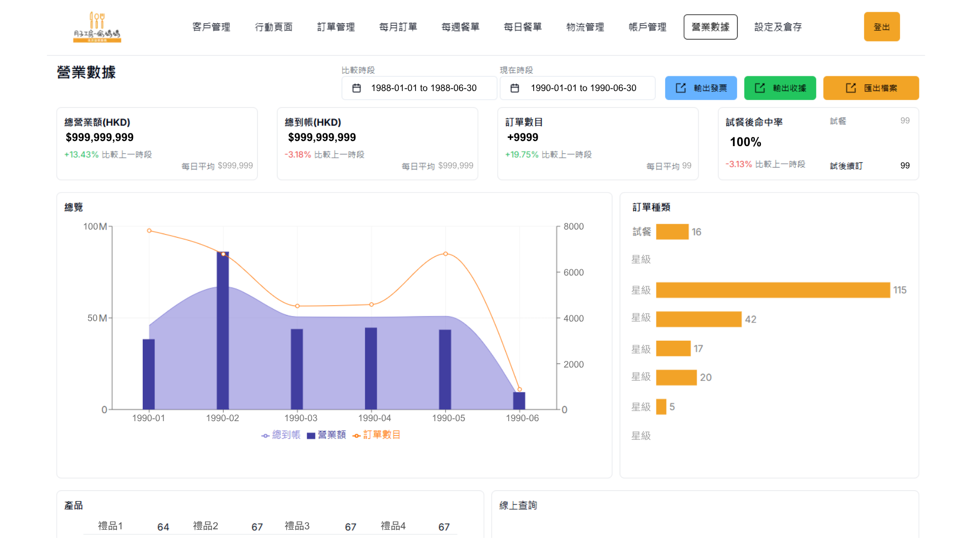The width and height of the screenshot is (972, 546).
Task: Go to 每週餐單 navigation item
Action: 460,27
